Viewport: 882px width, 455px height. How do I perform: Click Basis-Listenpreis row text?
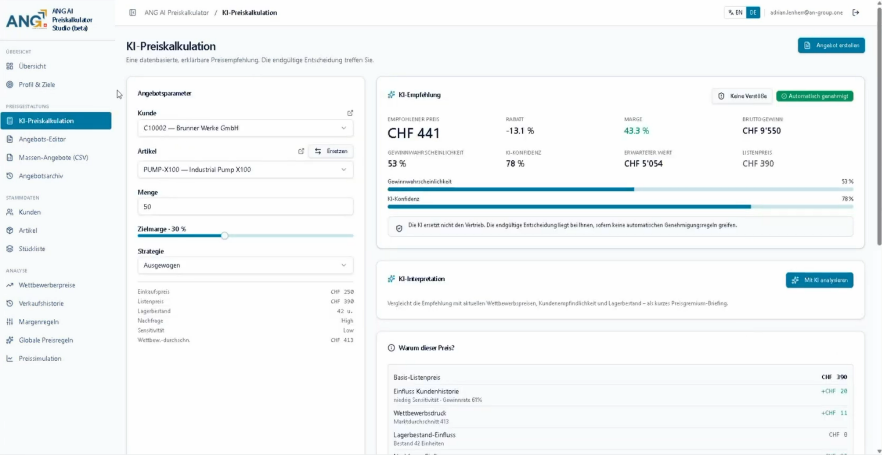417,377
